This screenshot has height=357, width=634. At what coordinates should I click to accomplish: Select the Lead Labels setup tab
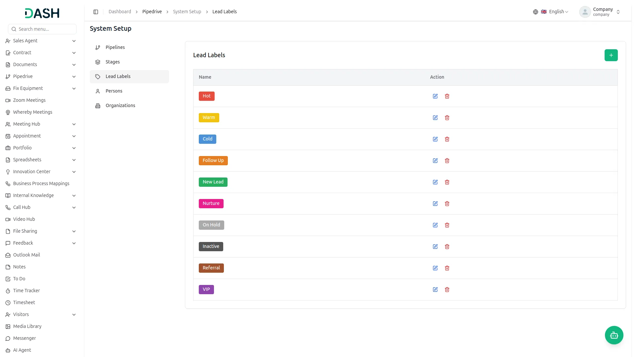coord(129,76)
